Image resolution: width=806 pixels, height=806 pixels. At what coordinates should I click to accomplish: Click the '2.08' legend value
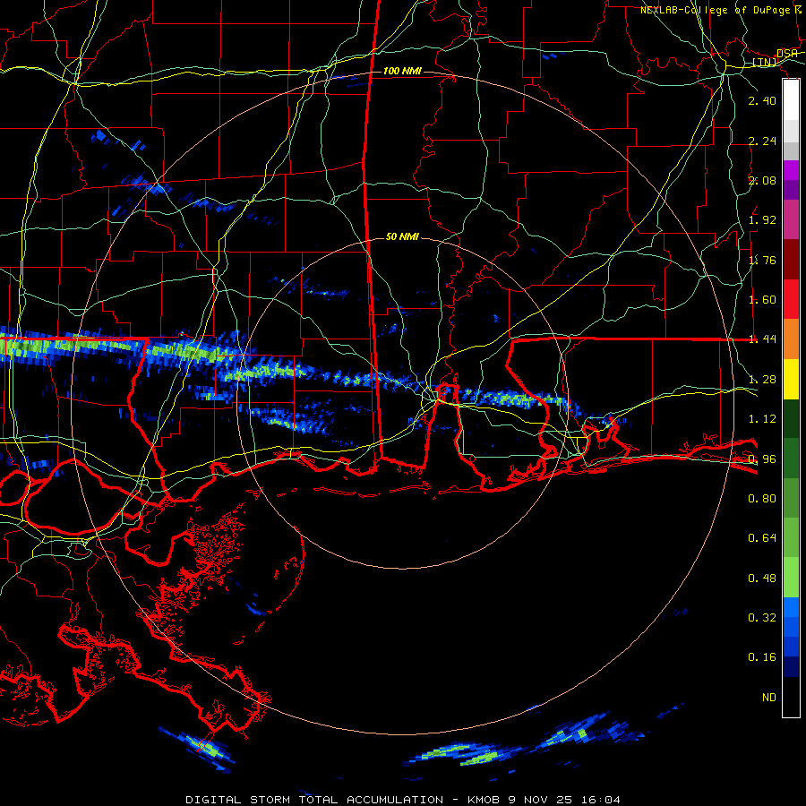(762, 180)
